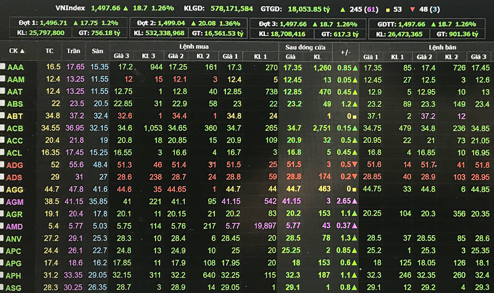The height and width of the screenshot is (293, 494).
Task: Open the AMD ticker
Action: (14, 226)
